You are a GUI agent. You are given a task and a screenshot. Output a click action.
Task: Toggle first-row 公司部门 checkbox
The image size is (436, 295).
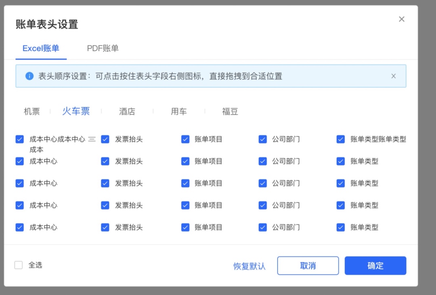point(262,139)
